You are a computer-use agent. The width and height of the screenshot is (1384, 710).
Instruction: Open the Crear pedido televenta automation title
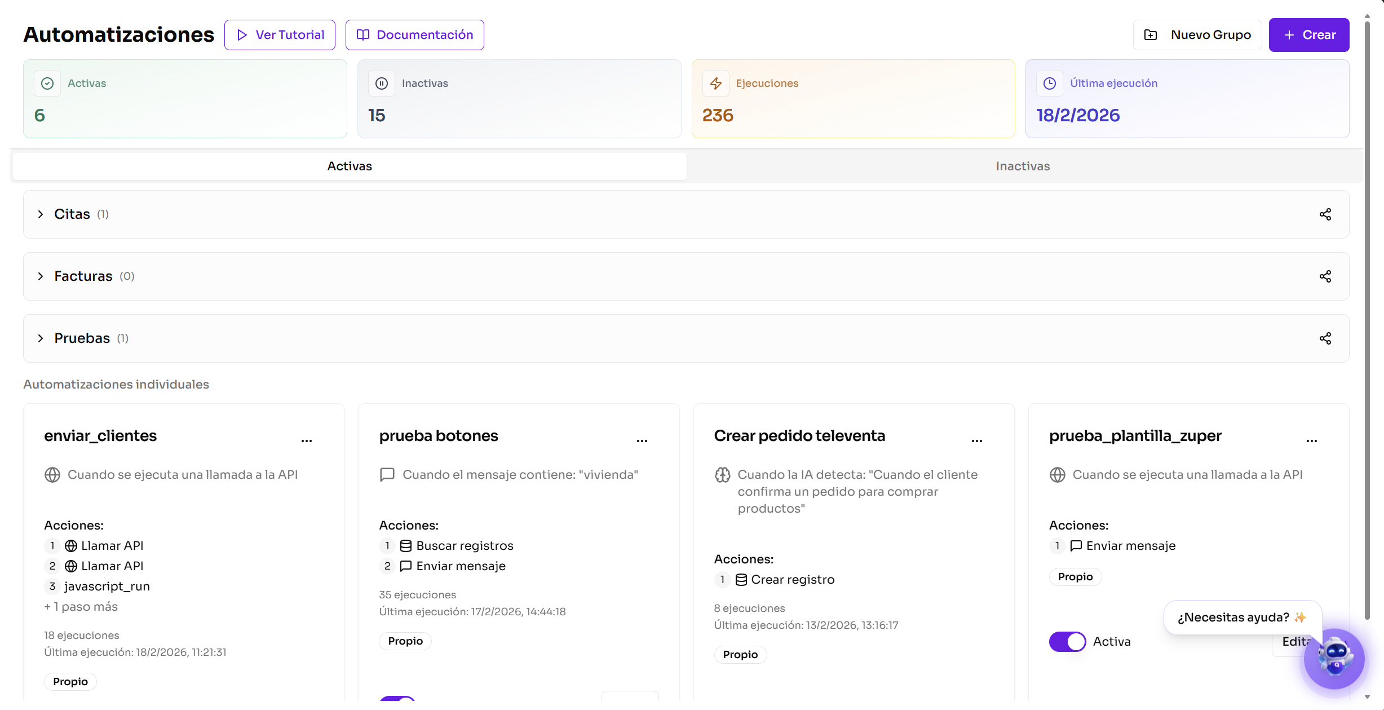(x=799, y=436)
